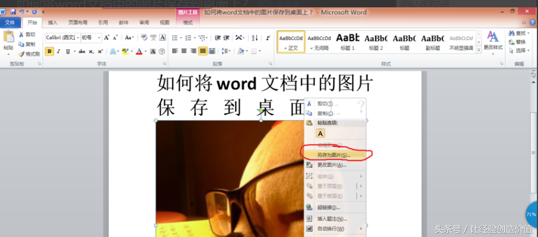Click the 更改样式 (Change Styles) button

tap(493, 42)
